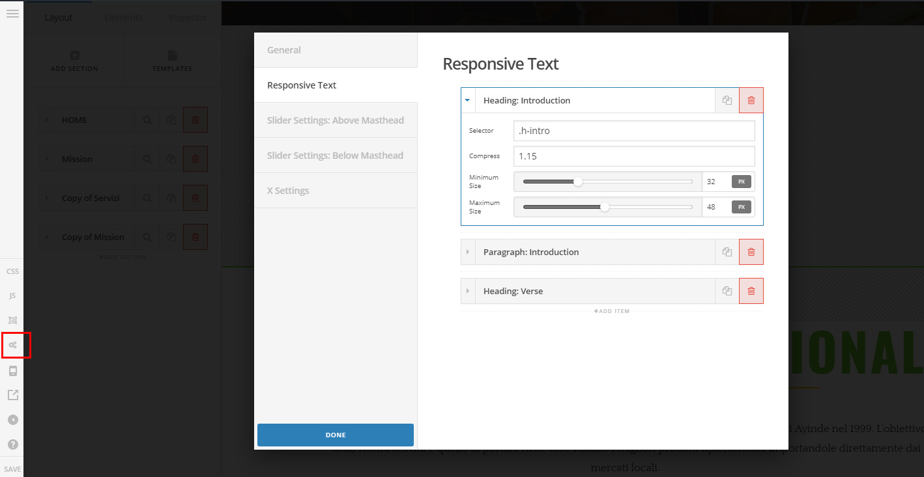Open the hamburger menu icon
The width and height of the screenshot is (924, 477).
click(x=12, y=13)
